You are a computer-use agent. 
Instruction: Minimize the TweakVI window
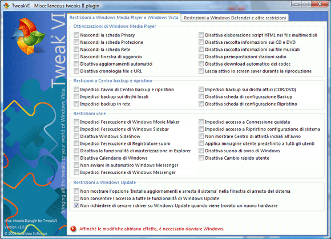pyautogui.click(x=296, y=5)
